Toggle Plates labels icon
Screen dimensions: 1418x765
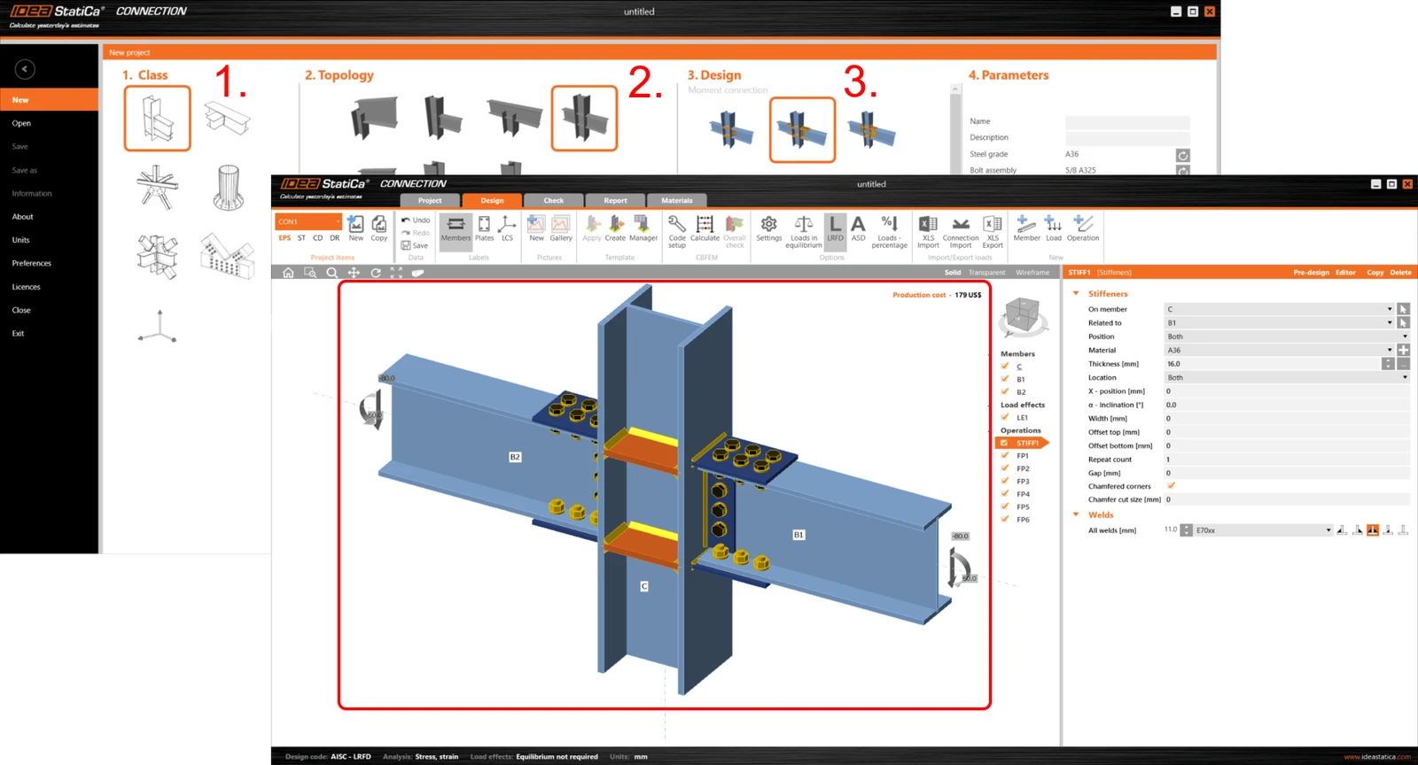pyautogui.click(x=484, y=228)
